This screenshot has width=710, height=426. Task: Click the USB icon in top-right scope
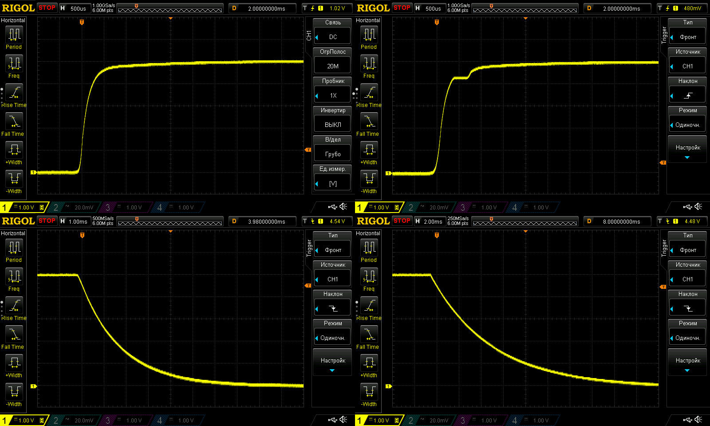click(687, 207)
